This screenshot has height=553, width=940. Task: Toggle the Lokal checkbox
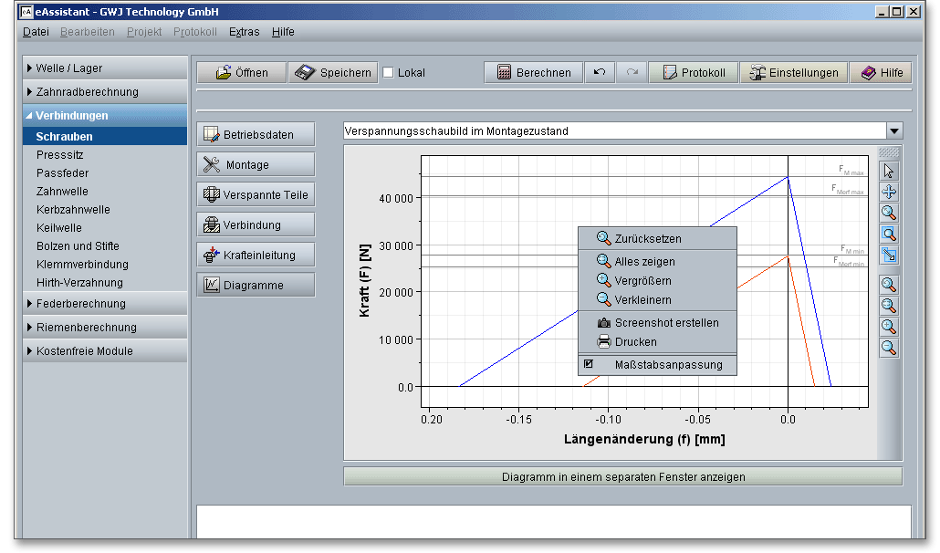click(388, 73)
